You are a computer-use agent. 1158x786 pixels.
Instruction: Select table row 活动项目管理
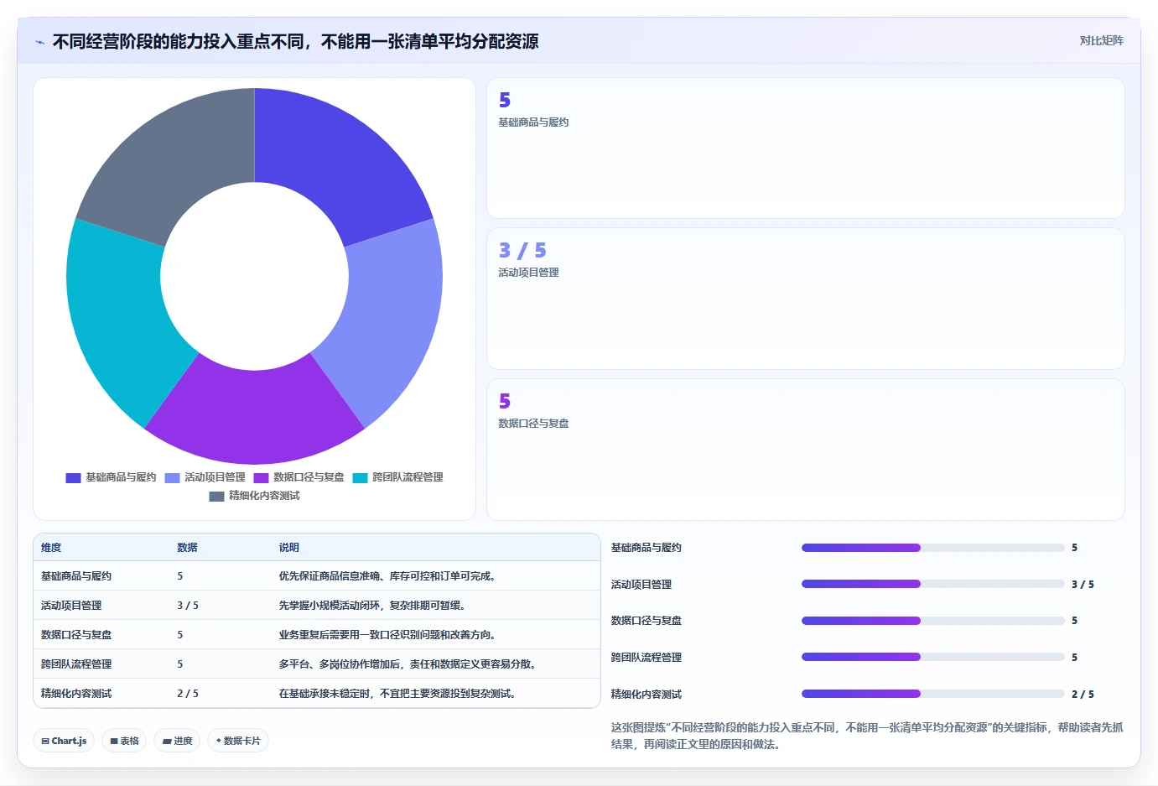coord(317,606)
